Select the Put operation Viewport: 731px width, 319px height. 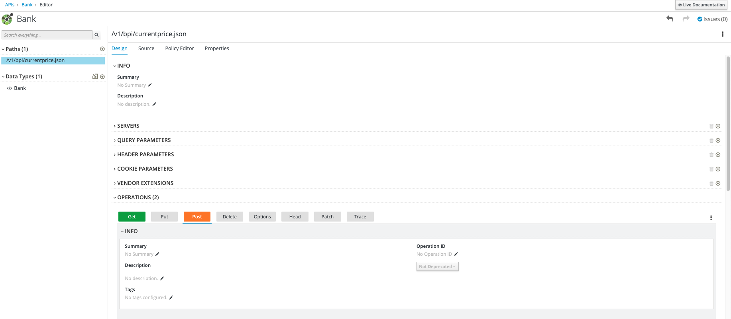(165, 217)
